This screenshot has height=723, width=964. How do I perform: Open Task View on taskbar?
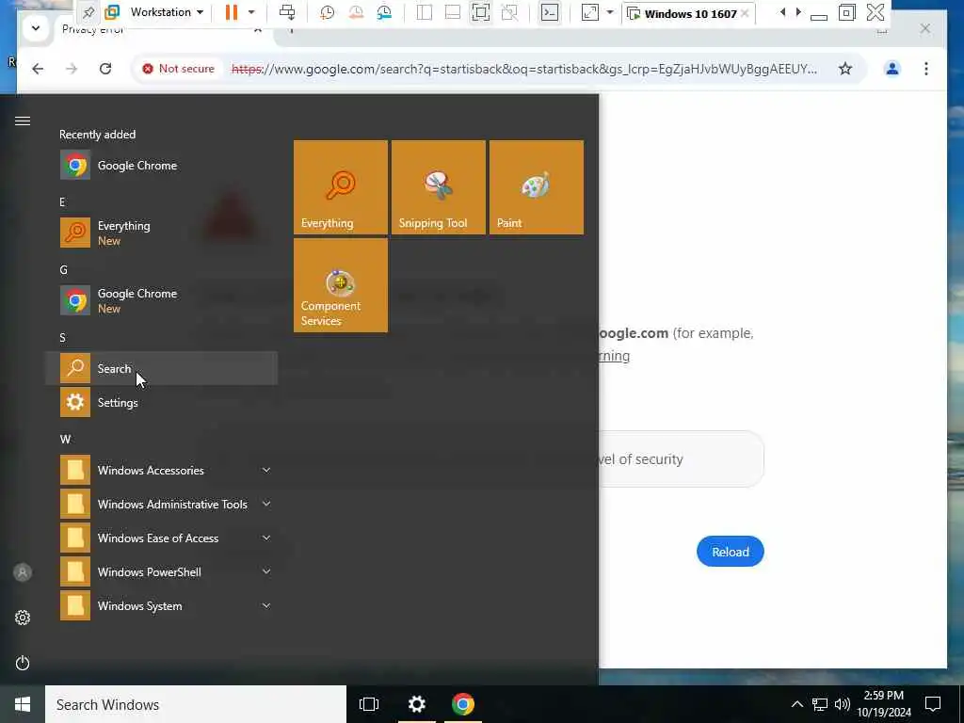[x=369, y=704]
